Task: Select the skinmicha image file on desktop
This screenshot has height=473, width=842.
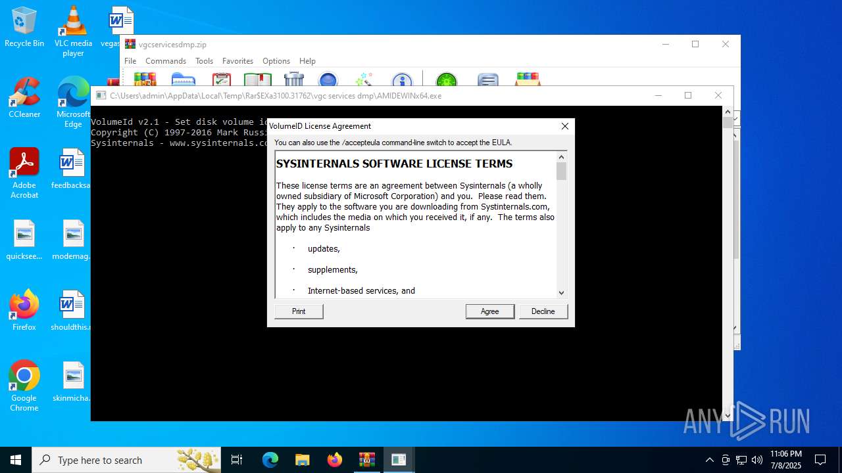Action: coord(72,382)
